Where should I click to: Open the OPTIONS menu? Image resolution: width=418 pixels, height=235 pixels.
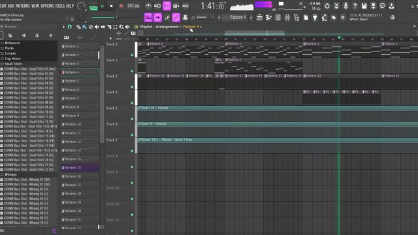pyautogui.click(x=47, y=6)
